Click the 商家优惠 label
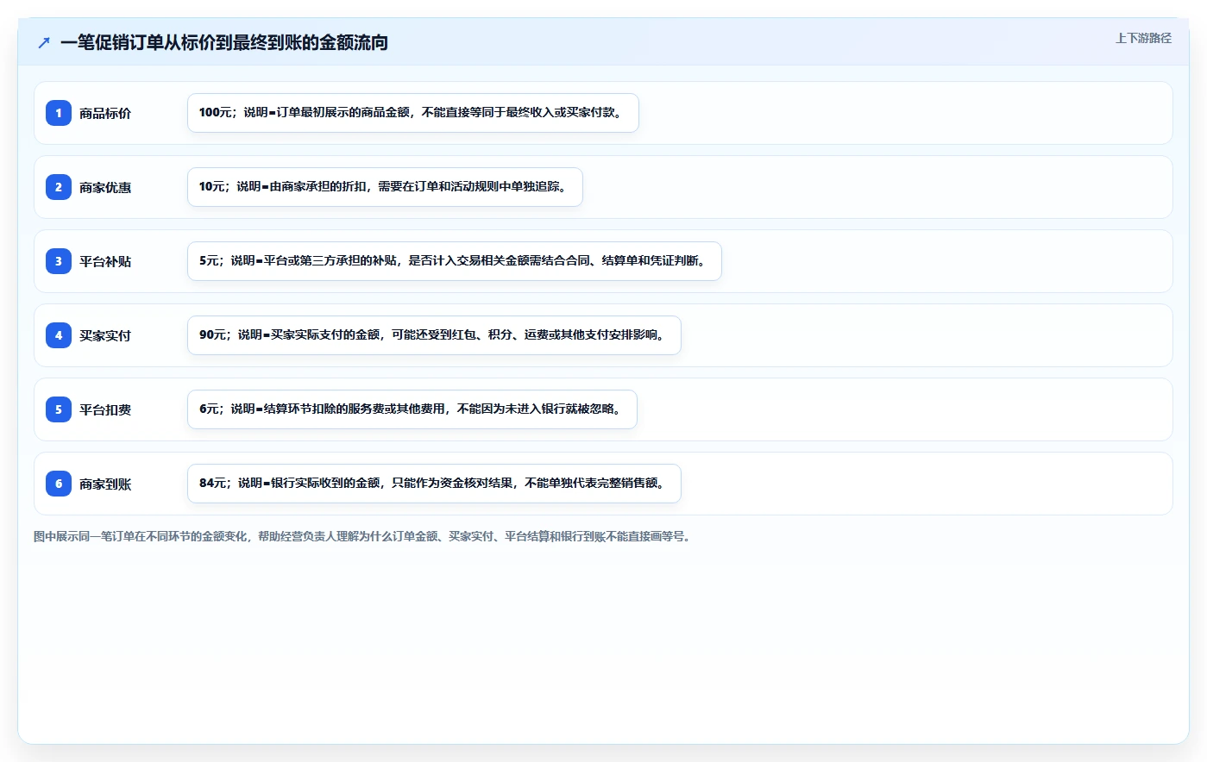Screen dimensions: 1207x762 click(x=105, y=187)
